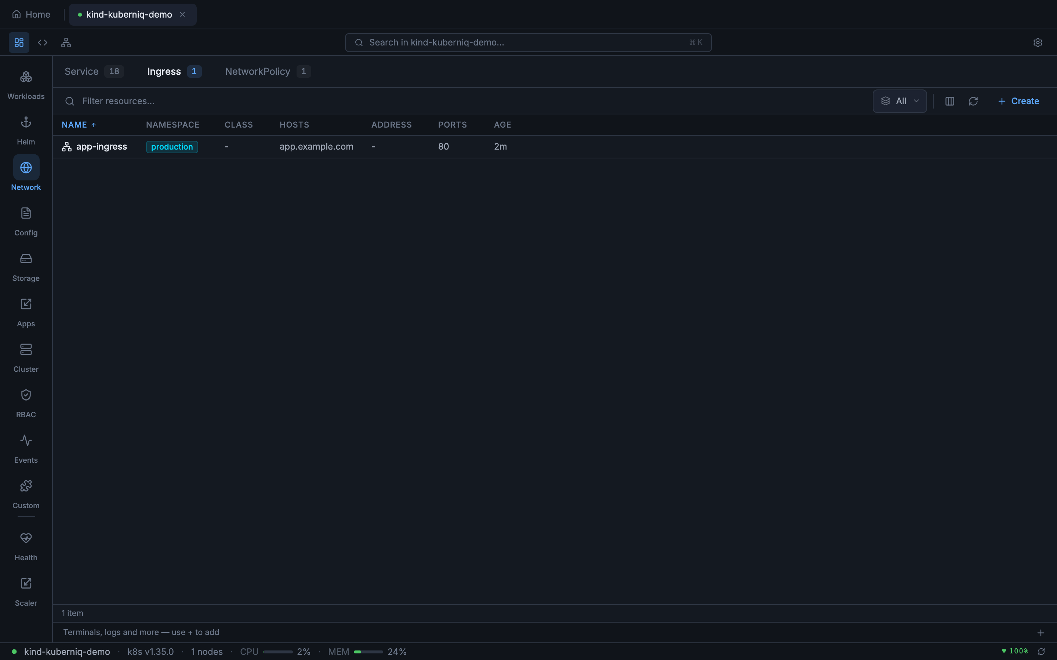Toggle the topology view icon
Viewport: 1057px width, 660px height.
tap(66, 42)
